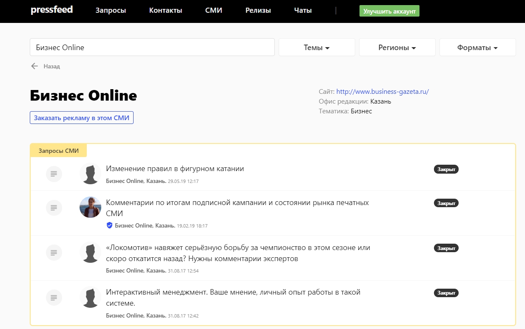Click the back arrow icon
Screen dimensions: 525x329
point(34,66)
